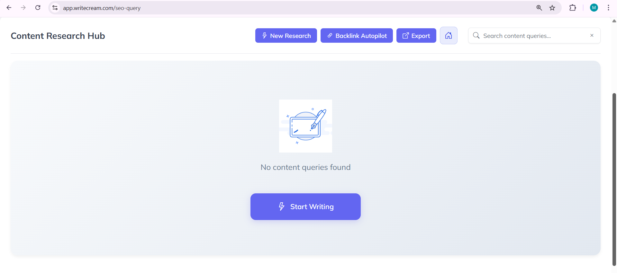Viewport: 617px width, 273px height.
Task: Click the browser forward arrow
Action: click(x=23, y=8)
